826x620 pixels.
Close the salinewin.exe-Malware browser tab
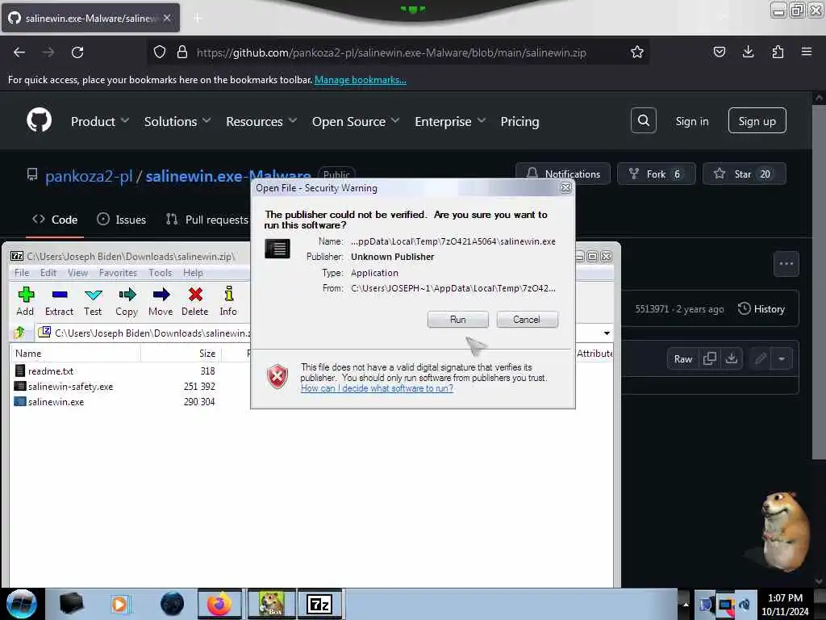tap(167, 18)
